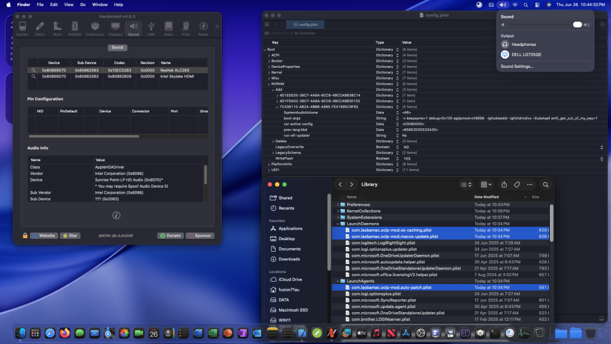Open Trash in the Dock

(x=591, y=333)
